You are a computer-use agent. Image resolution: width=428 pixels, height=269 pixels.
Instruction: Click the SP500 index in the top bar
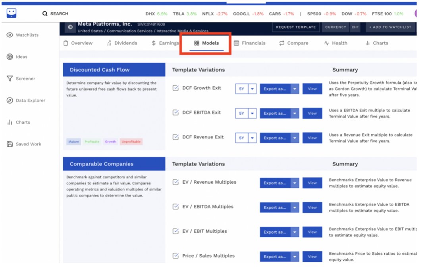coord(322,13)
